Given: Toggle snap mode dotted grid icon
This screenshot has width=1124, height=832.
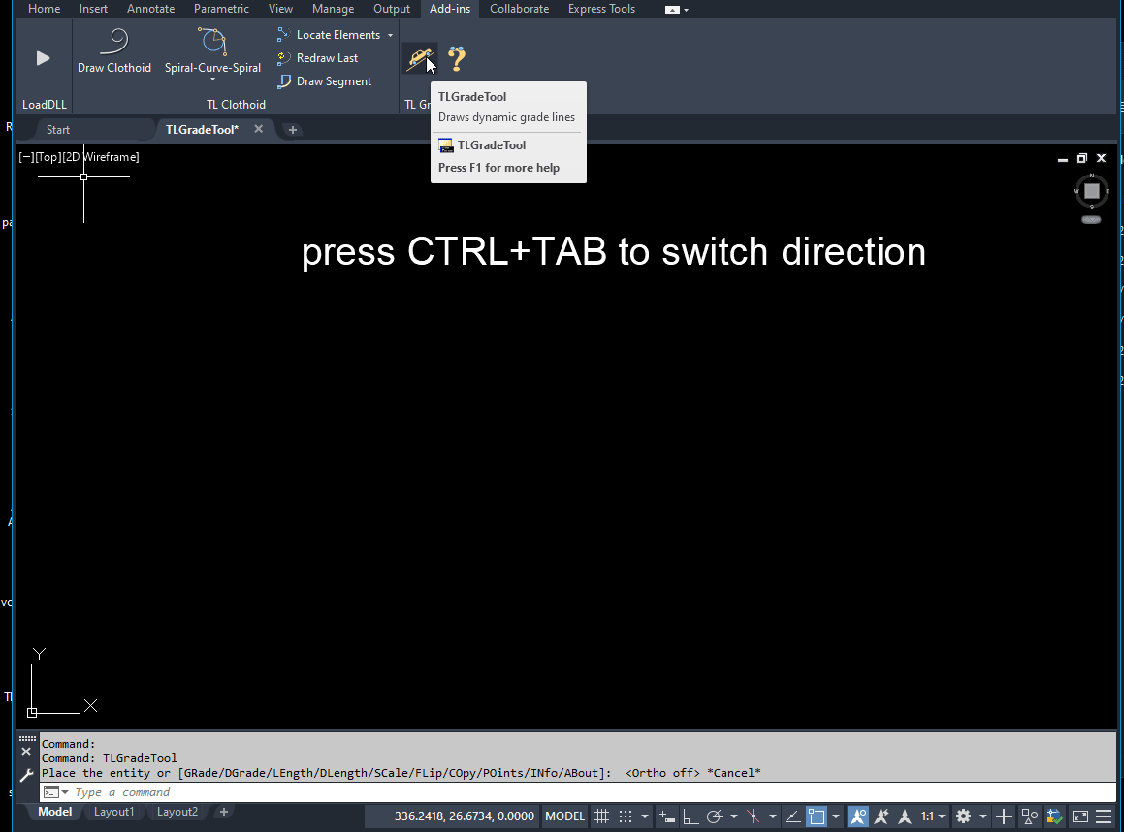Looking at the screenshot, I should (626, 816).
